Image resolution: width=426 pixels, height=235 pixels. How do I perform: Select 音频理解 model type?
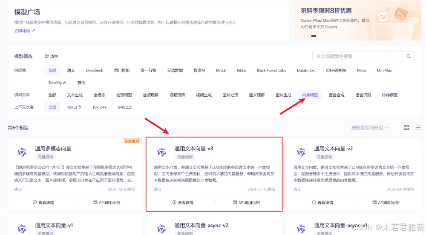150,95
